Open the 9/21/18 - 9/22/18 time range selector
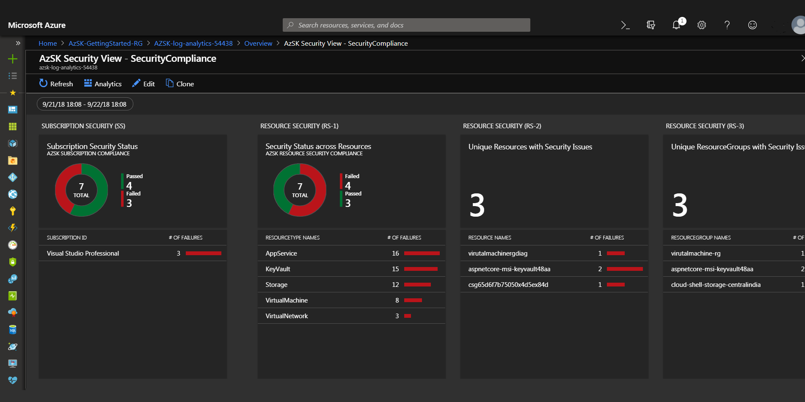805x402 pixels. 85,104
